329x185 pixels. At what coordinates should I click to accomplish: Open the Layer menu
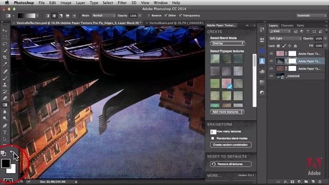click(x=80, y=3)
